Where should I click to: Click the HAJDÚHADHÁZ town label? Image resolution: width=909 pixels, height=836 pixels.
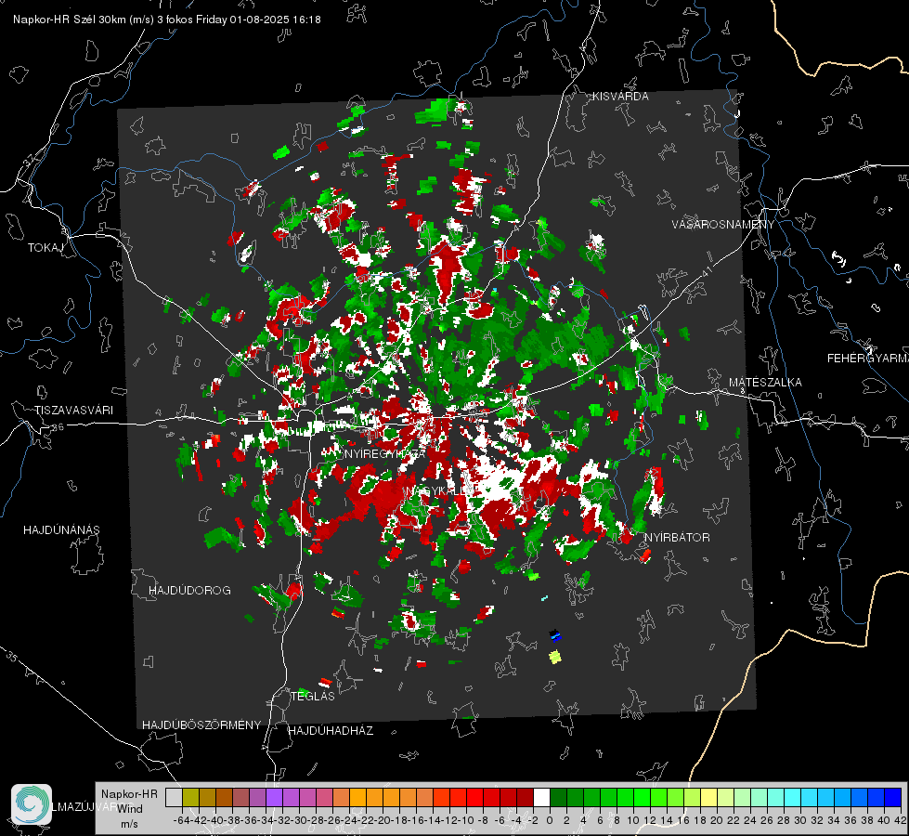[331, 731]
